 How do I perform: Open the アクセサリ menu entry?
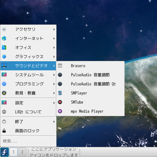click(28, 29)
